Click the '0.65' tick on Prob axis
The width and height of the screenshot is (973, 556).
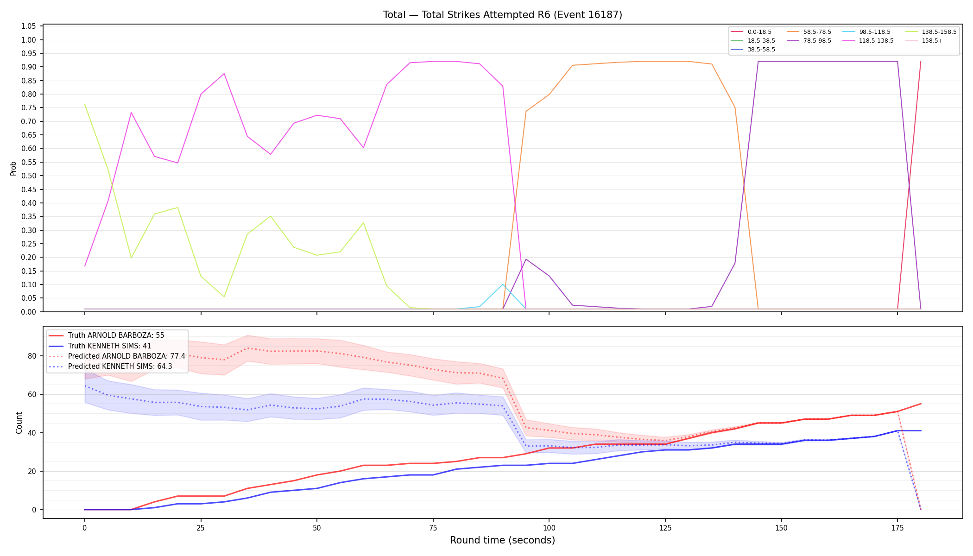29,135
